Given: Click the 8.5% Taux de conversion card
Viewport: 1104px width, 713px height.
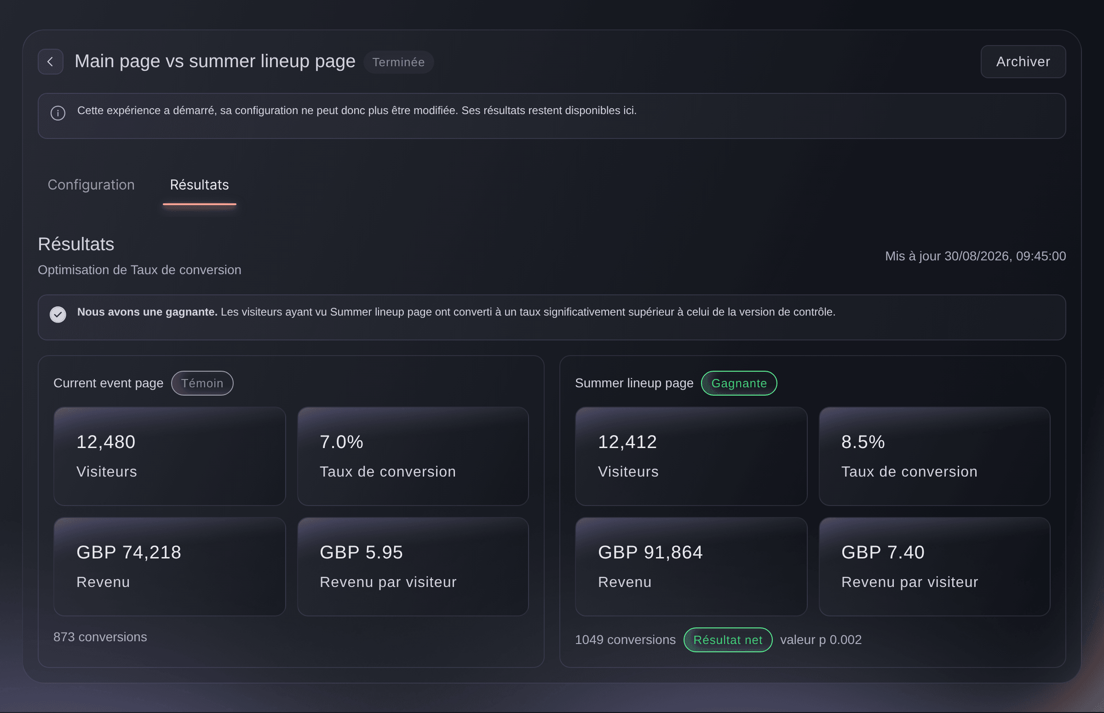Looking at the screenshot, I should pos(935,456).
